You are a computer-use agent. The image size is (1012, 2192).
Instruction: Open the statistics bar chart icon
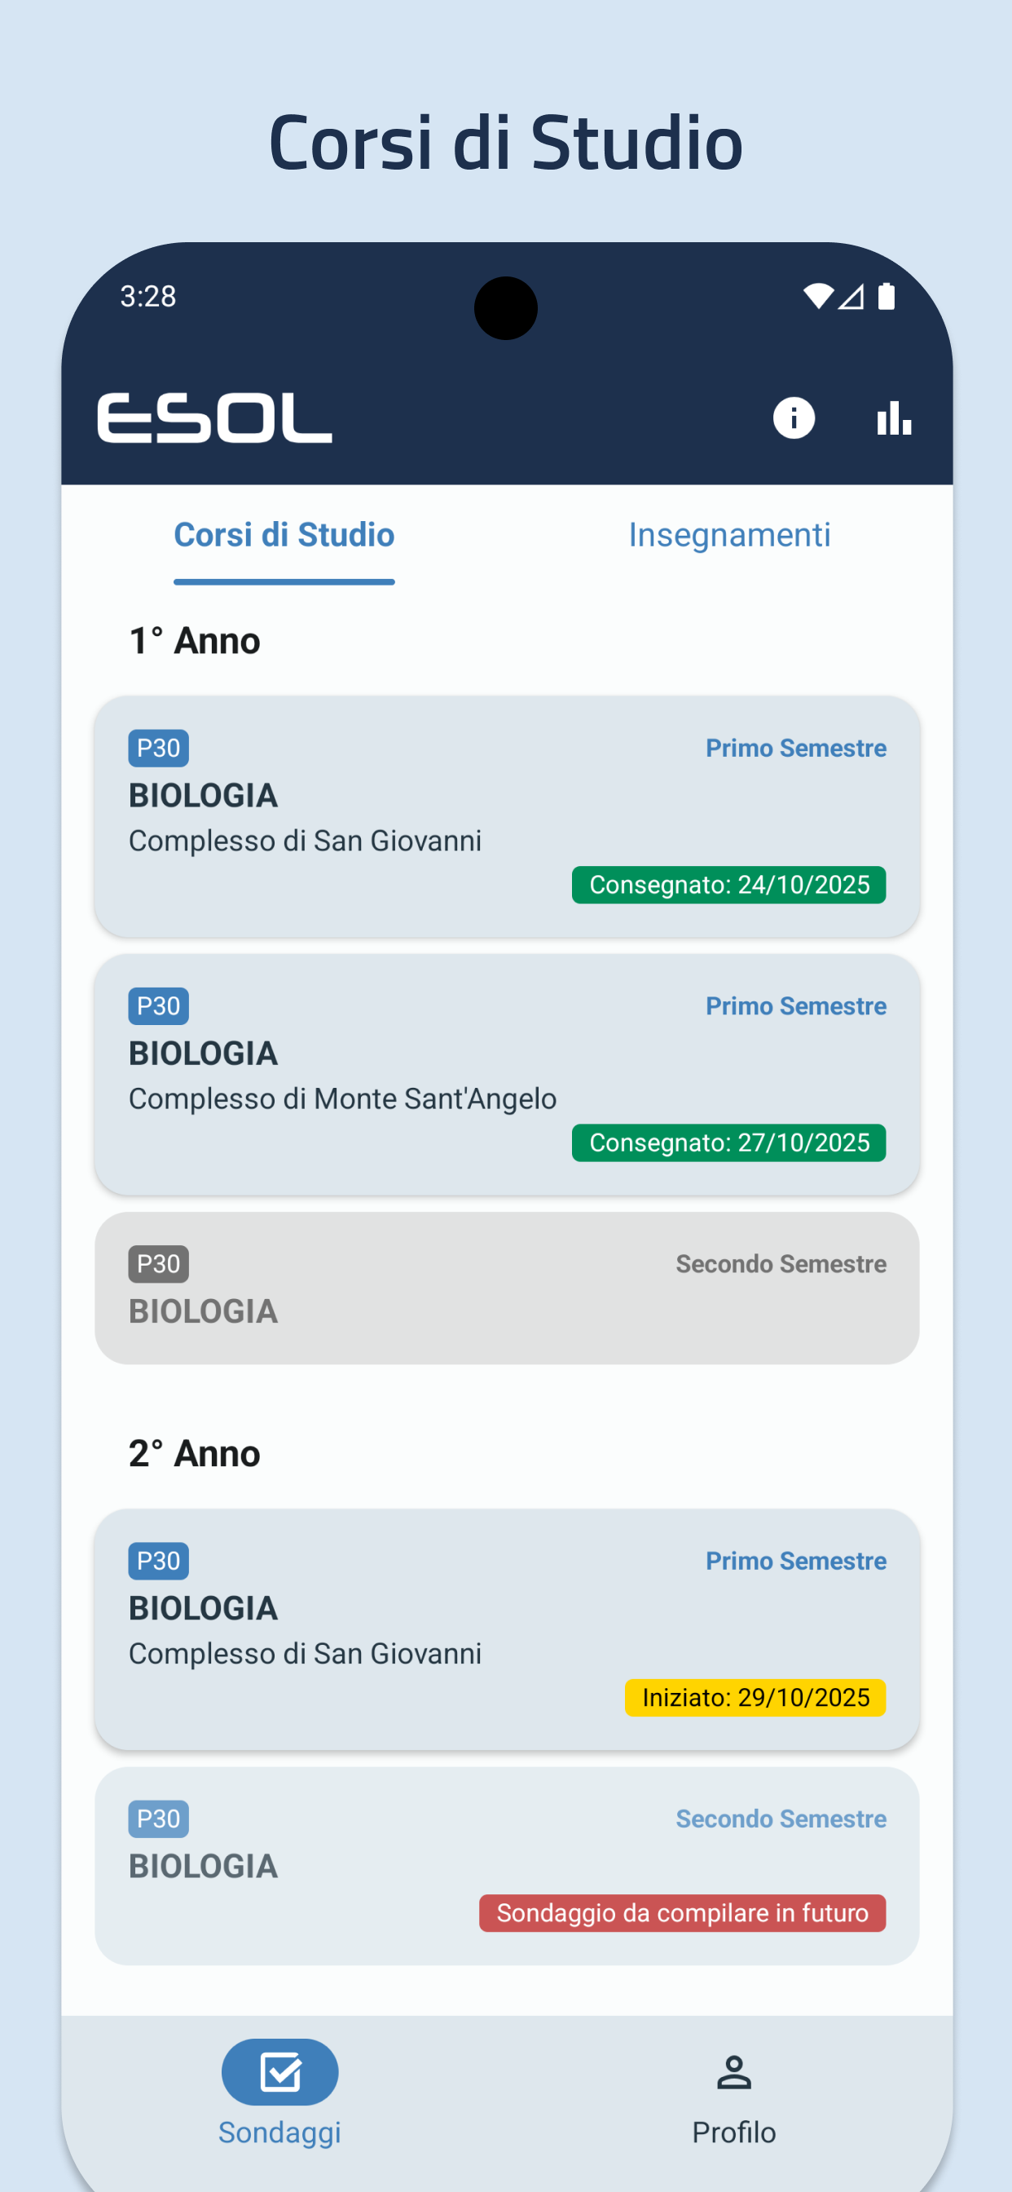pyautogui.click(x=894, y=418)
